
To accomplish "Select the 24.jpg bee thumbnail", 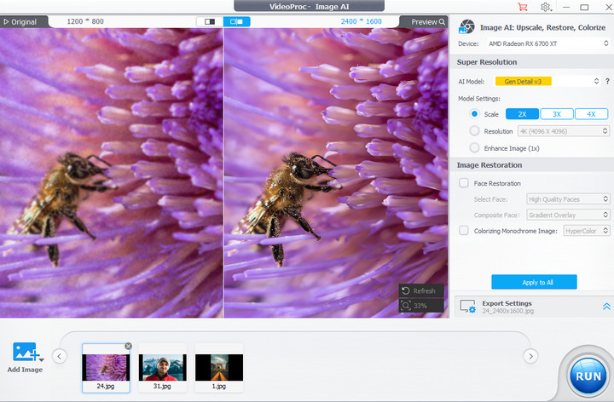I will click(x=106, y=368).
